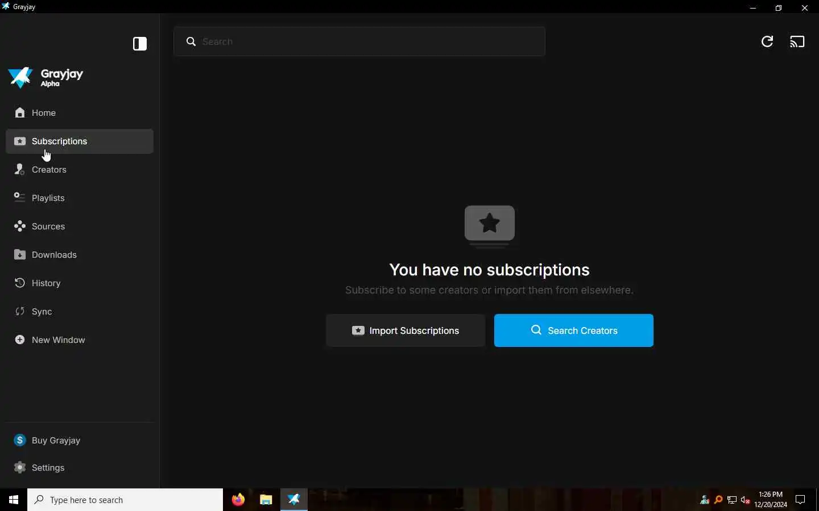The height and width of the screenshot is (511, 819).
Task: Click the Grayjay taskbar icon
Action: click(x=295, y=500)
